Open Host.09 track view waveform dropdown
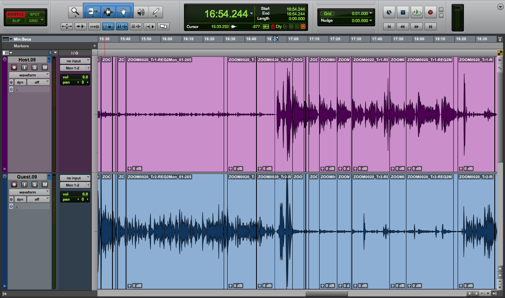 coord(29,75)
